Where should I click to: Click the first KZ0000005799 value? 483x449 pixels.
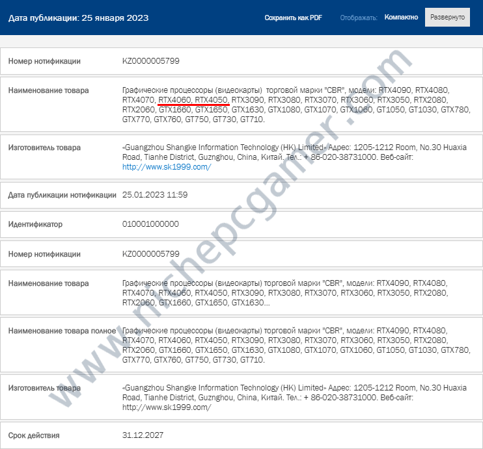click(x=150, y=60)
